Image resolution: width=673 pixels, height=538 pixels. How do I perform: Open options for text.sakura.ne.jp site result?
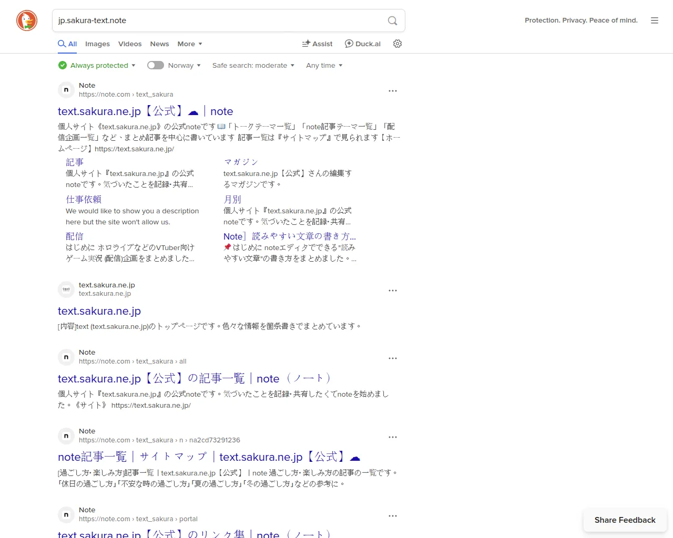tap(393, 291)
